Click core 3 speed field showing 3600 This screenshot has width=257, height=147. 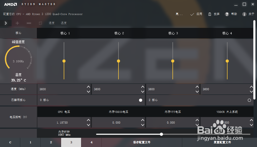click(x=173, y=89)
